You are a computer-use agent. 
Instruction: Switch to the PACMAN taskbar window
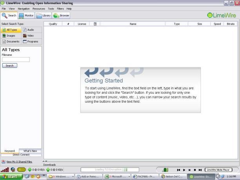tap(145, 176)
